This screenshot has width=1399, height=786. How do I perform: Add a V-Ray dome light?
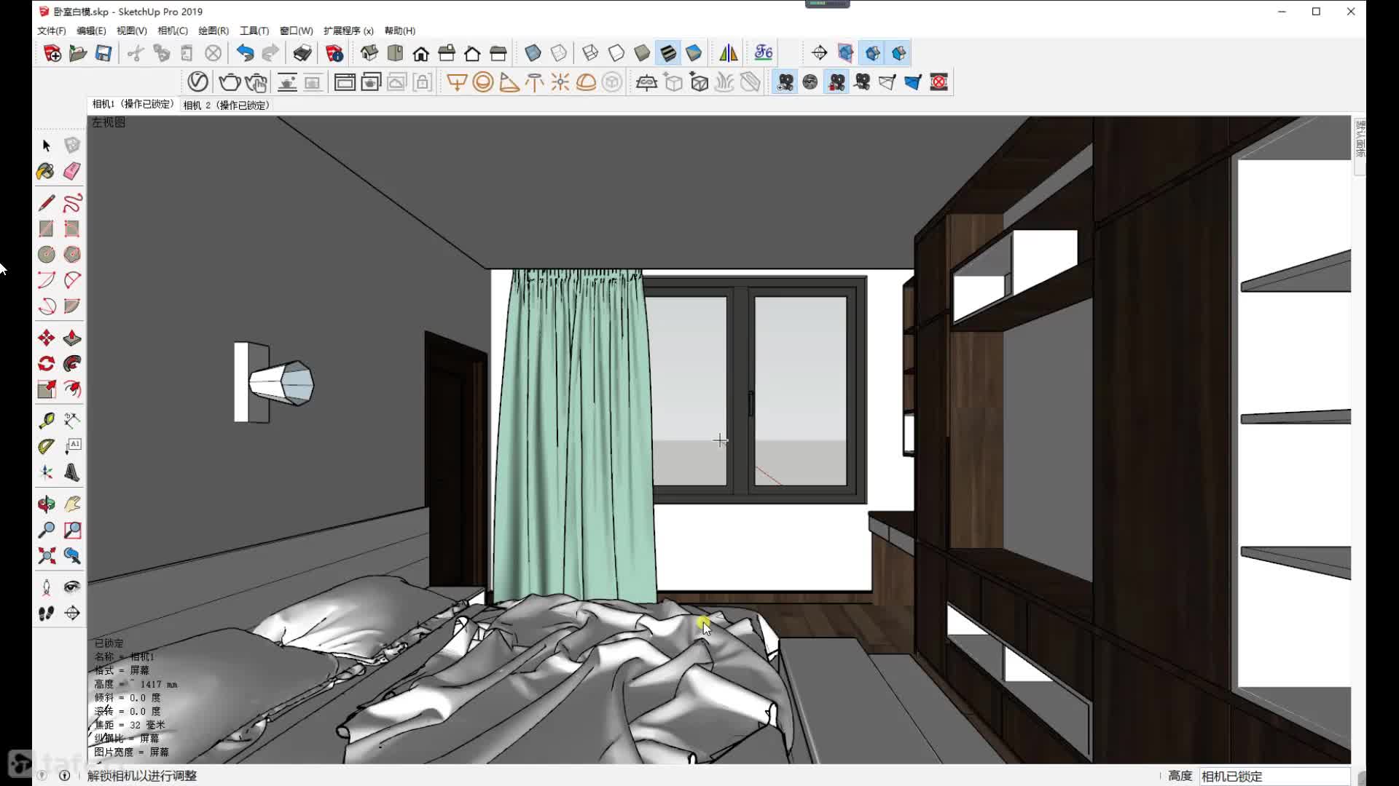586,82
